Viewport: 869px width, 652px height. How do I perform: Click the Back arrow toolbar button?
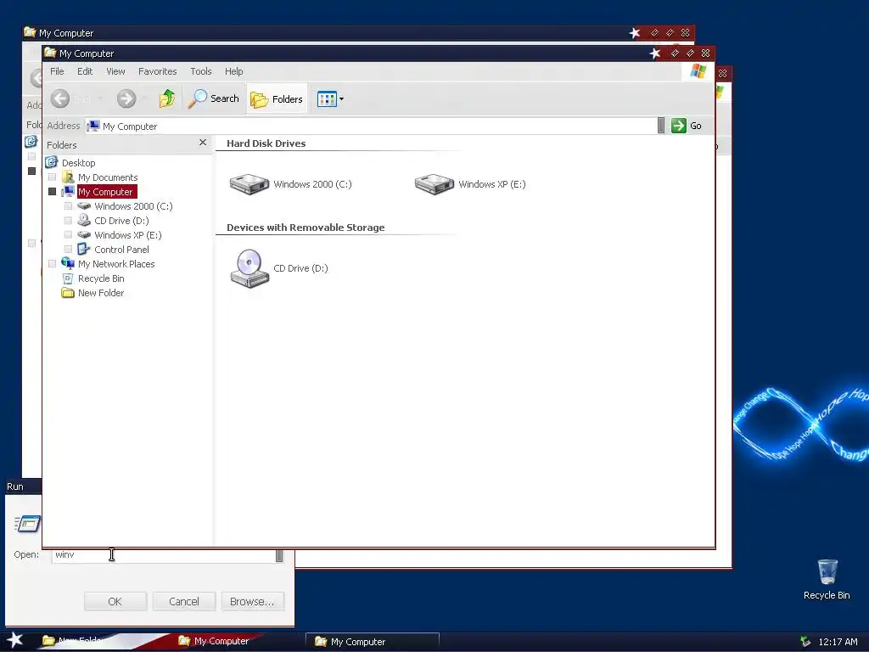60,98
